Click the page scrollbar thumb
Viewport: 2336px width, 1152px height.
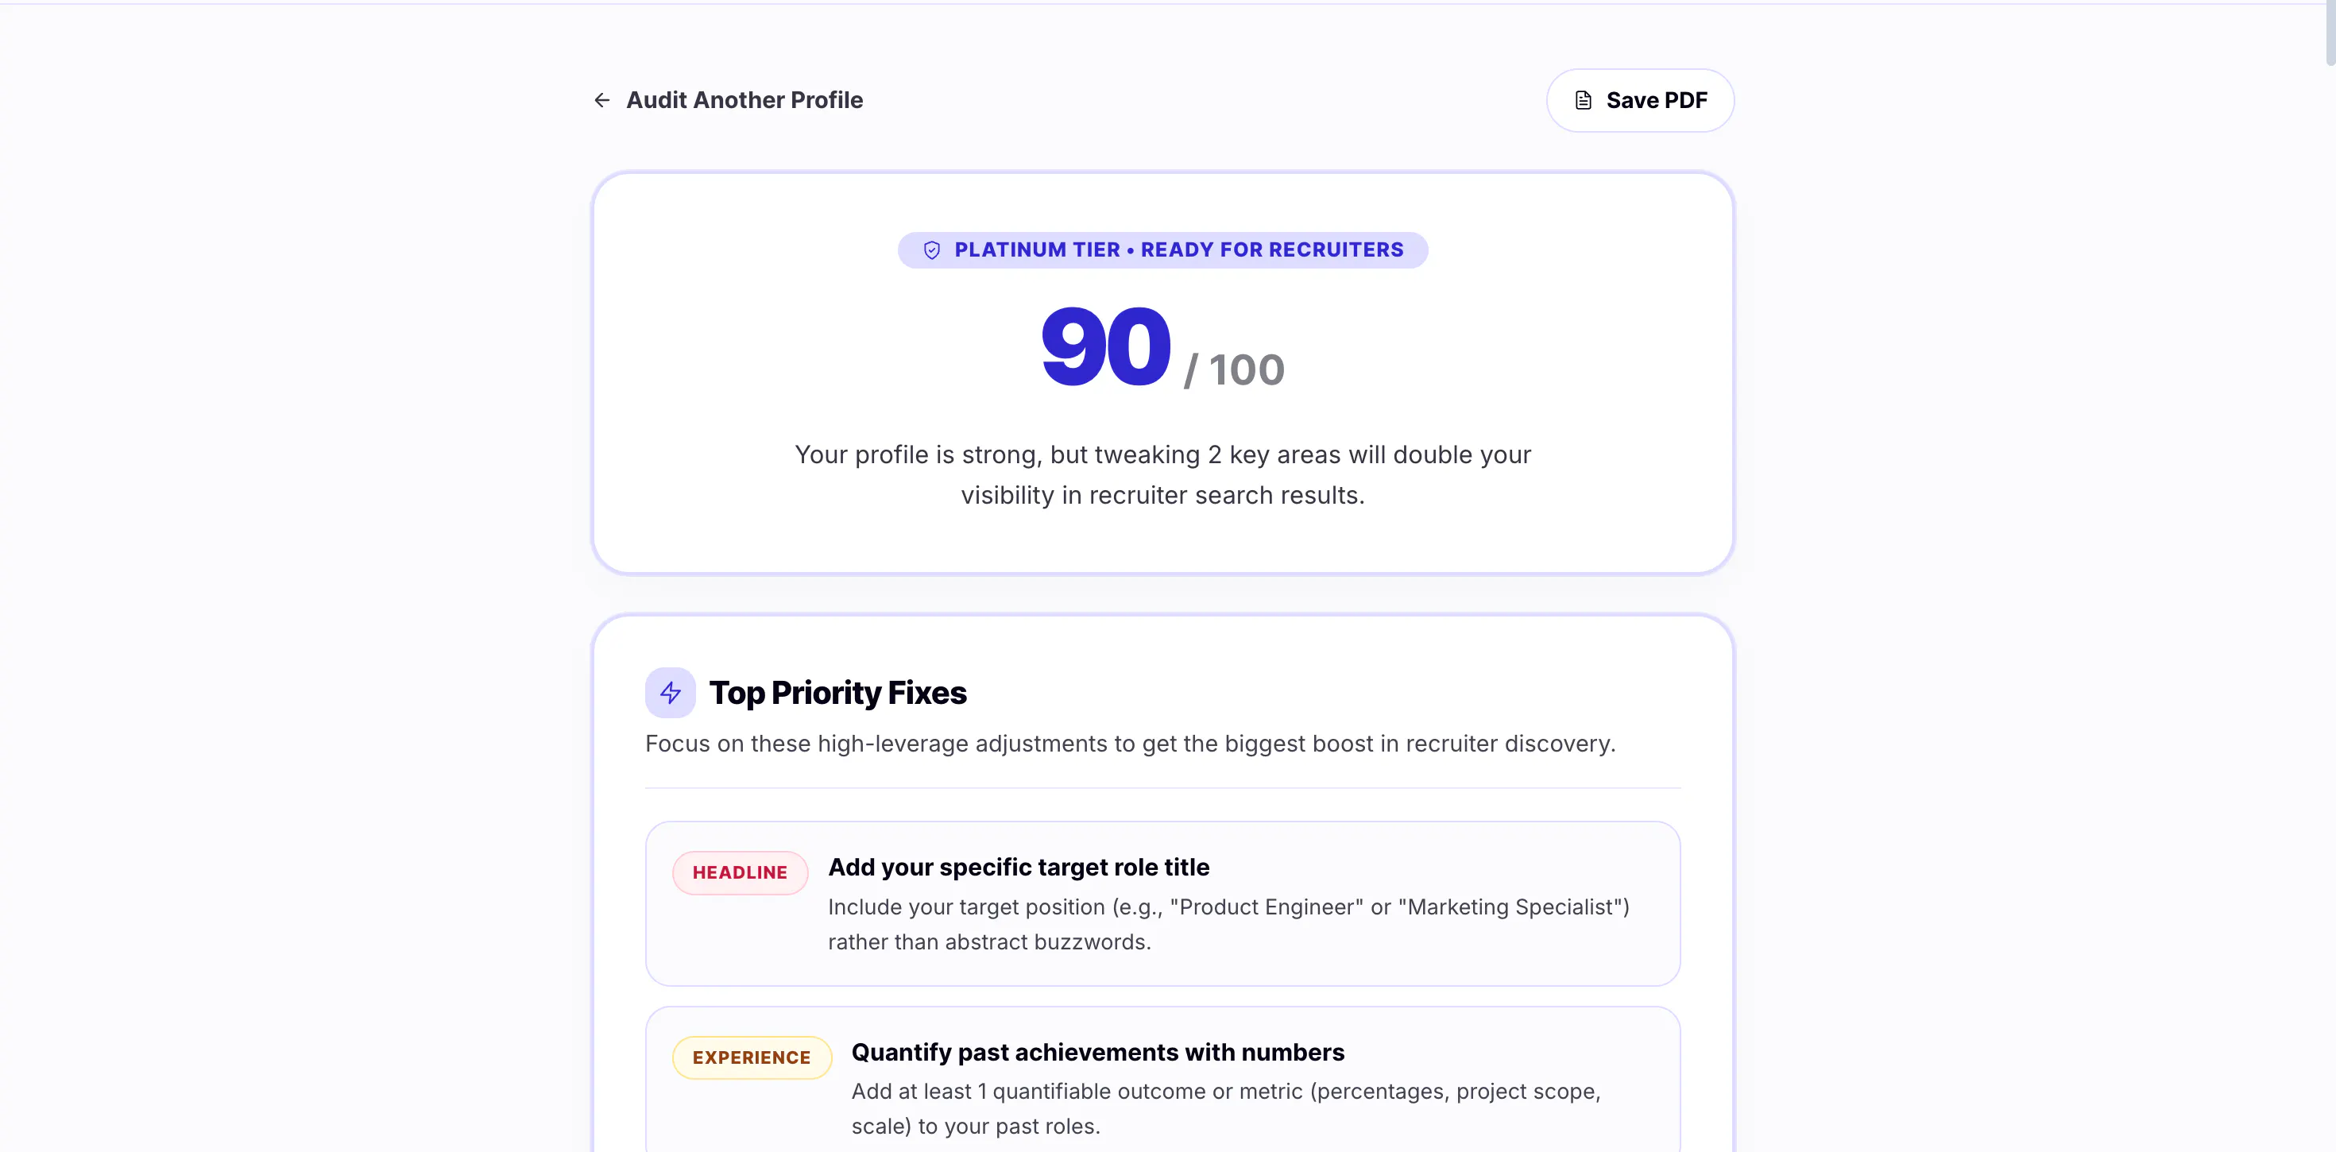2330,34
